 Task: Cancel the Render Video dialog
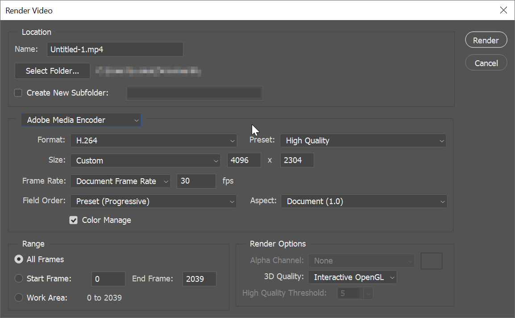click(x=486, y=63)
